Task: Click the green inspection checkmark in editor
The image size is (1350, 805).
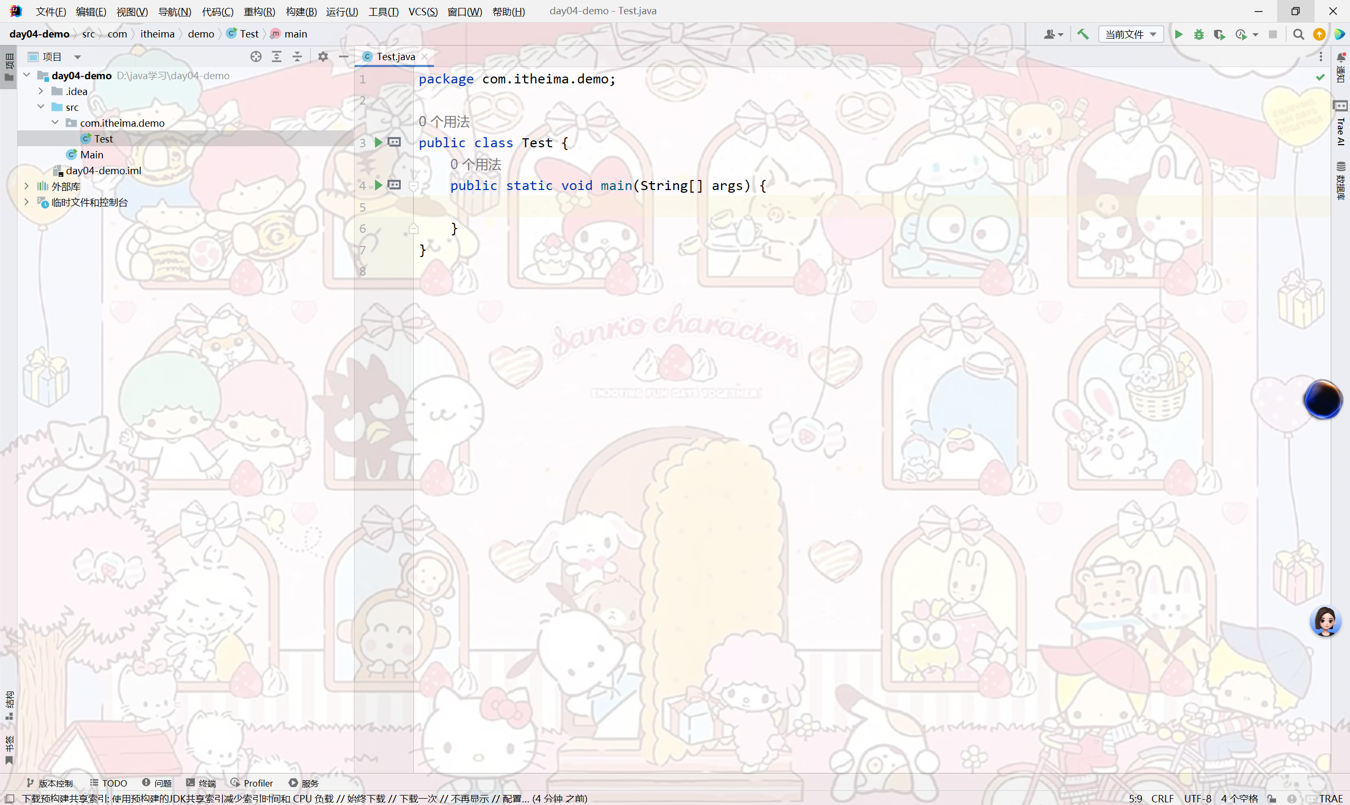Action: coord(1320,78)
